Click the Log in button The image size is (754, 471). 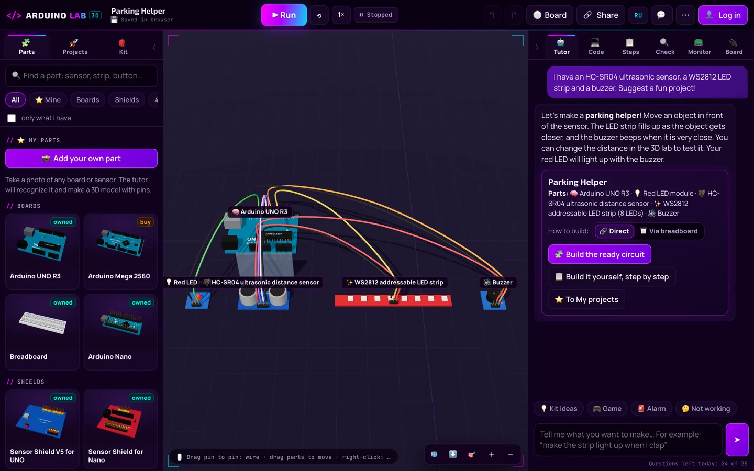click(723, 15)
